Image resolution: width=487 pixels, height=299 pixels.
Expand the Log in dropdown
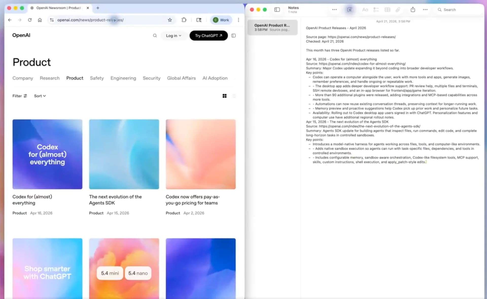[x=173, y=36]
